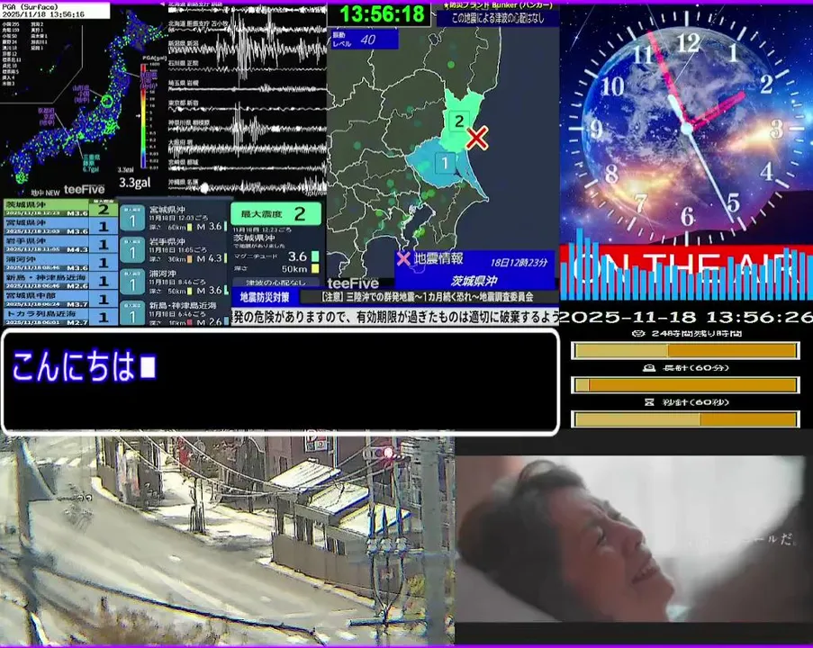Click the green 13:56:18 time display

click(x=382, y=14)
